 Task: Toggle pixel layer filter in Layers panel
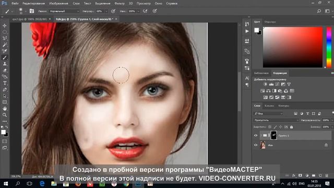(295, 114)
